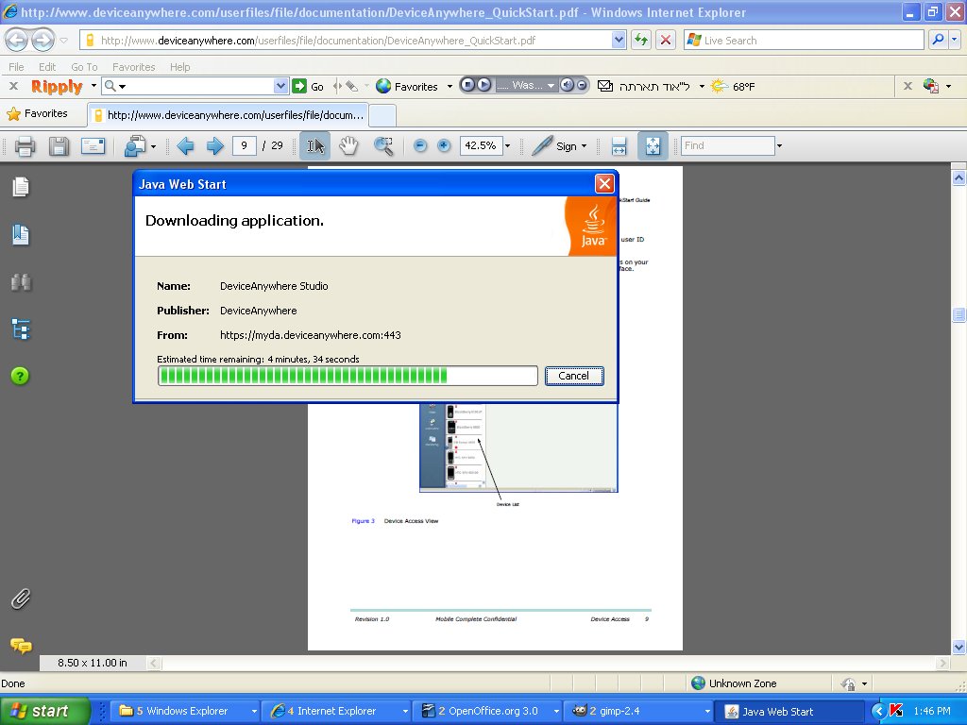Open the Ripply Favorites dropdown arrow
This screenshot has height=725, width=967.
[450, 86]
